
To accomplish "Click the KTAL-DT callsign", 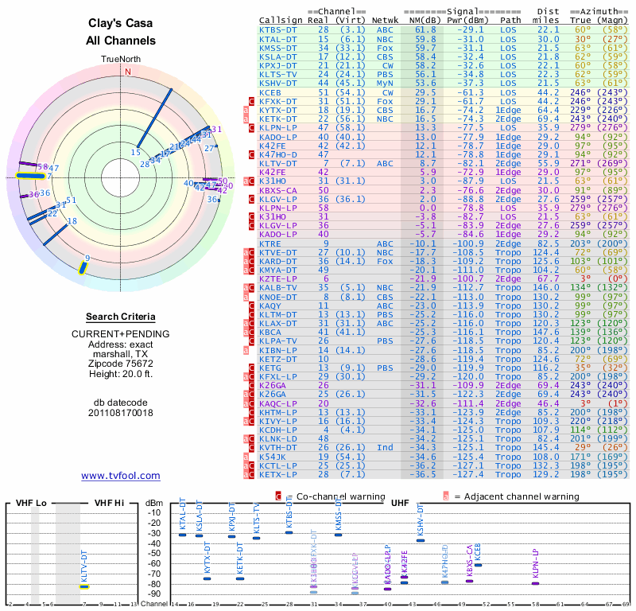I will 278,39.
